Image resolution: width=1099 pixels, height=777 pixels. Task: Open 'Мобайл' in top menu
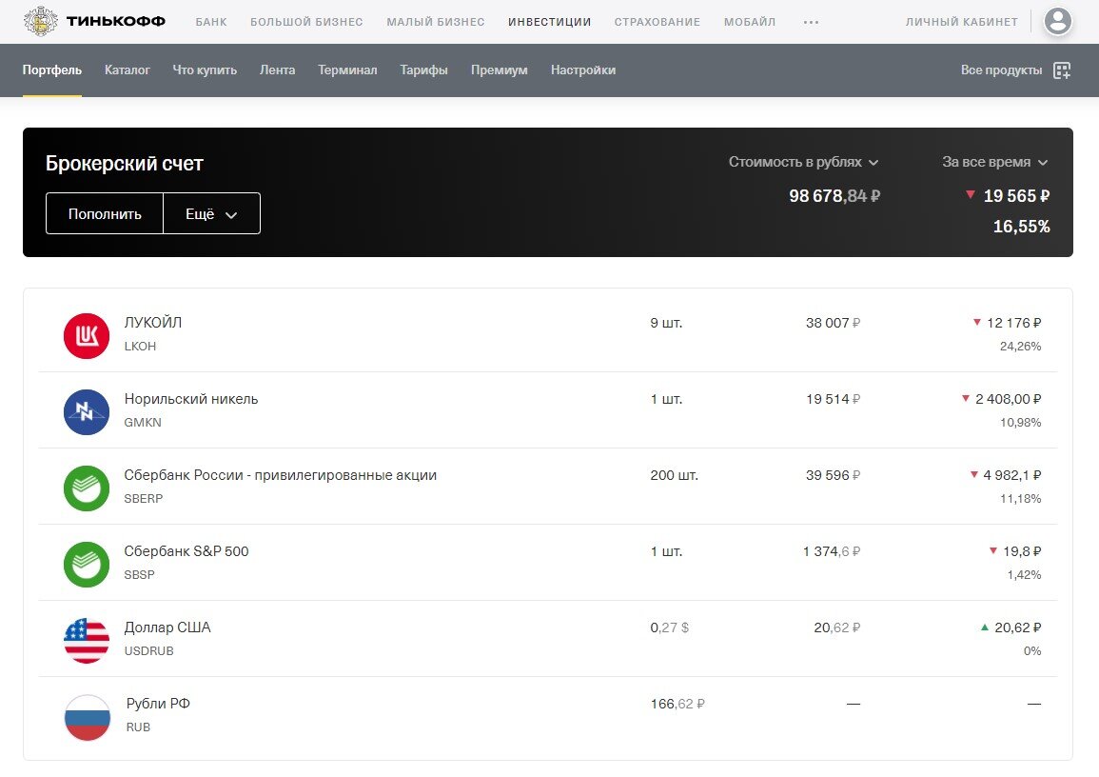coord(749,23)
